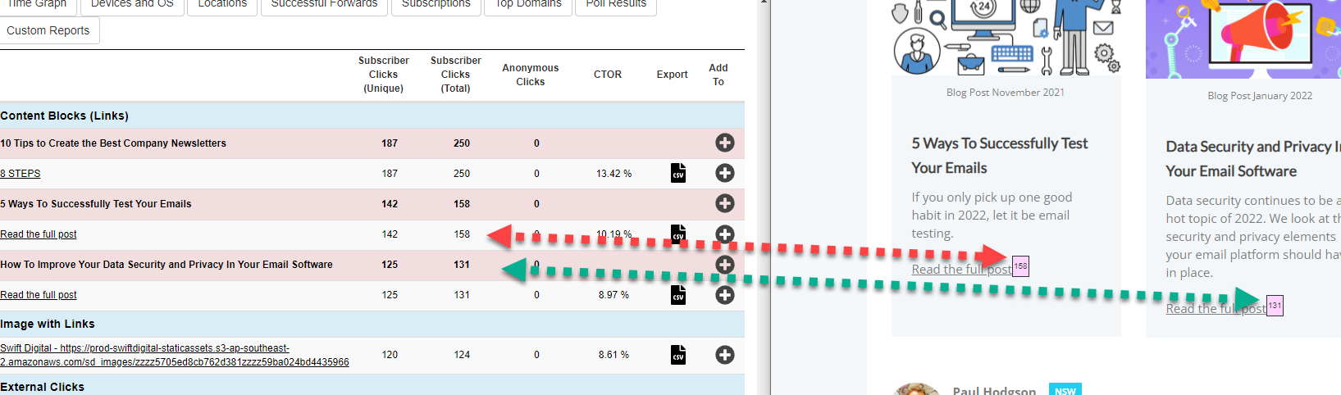Click the 131 click-count badge in the email preview
Image resolution: width=1341 pixels, height=395 pixels.
pos(1275,306)
